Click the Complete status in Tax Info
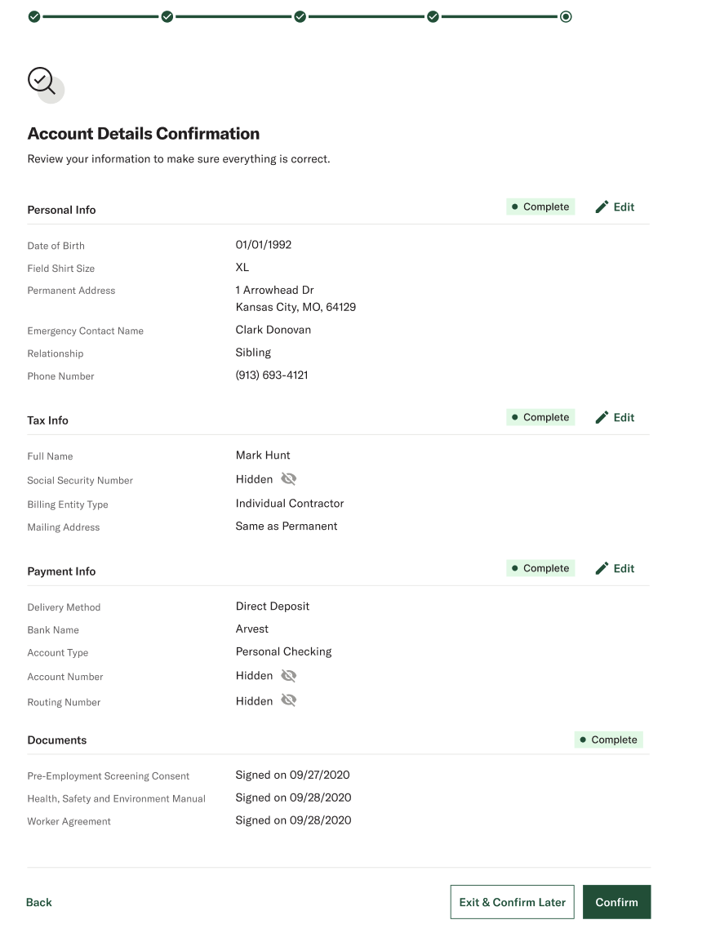The image size is (720, 942). pos(540,417)
